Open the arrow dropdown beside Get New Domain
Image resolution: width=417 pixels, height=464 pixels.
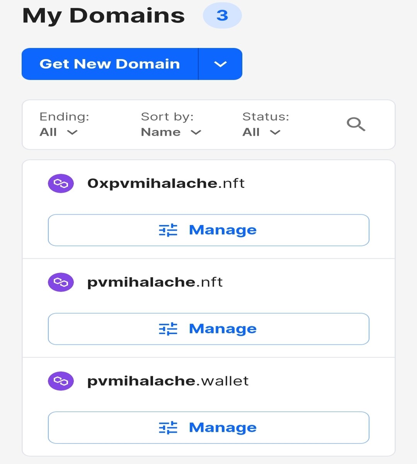[220, 64]
